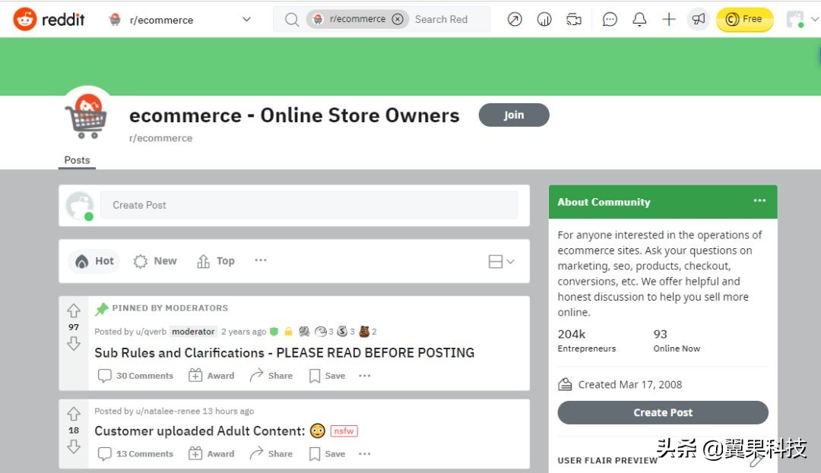Downvote the Customer uploaded Adult Content post
Screen dimensions: 821x473
[73, 446]
